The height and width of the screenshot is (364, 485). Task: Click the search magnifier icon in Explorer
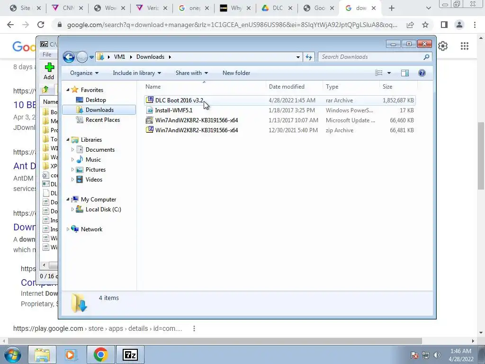426,57
